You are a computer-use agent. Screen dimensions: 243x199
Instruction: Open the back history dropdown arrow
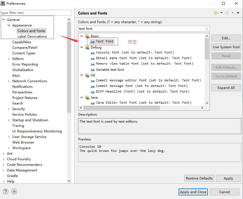point(221,13)
